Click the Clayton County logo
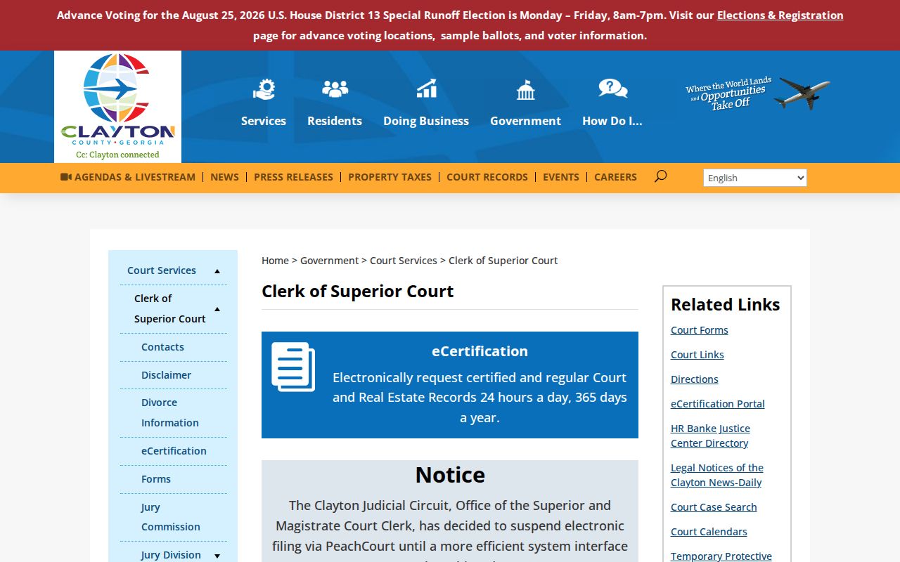 [117, 107]
